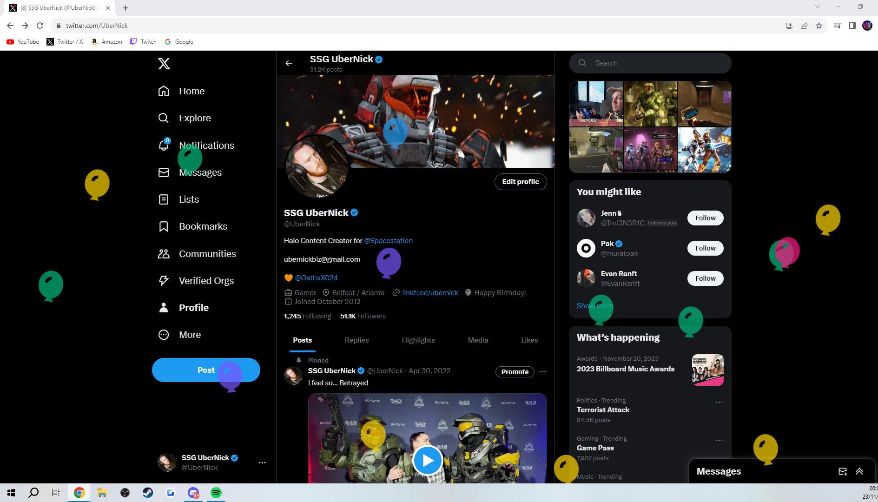Open Amazon bookmark in bookmarks bar
The height and width of the screenshot is (502, 878).
click(x=106, y=42)
